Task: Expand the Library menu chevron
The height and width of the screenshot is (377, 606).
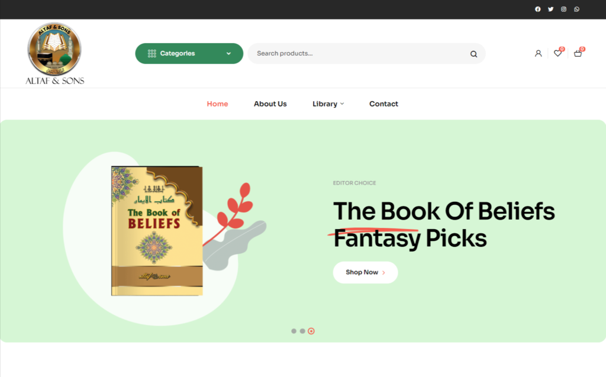Action: coord(342,104)
